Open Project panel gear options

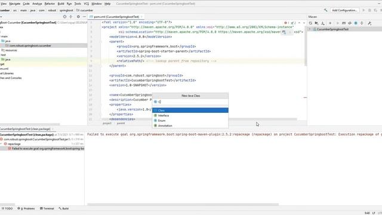78,17
